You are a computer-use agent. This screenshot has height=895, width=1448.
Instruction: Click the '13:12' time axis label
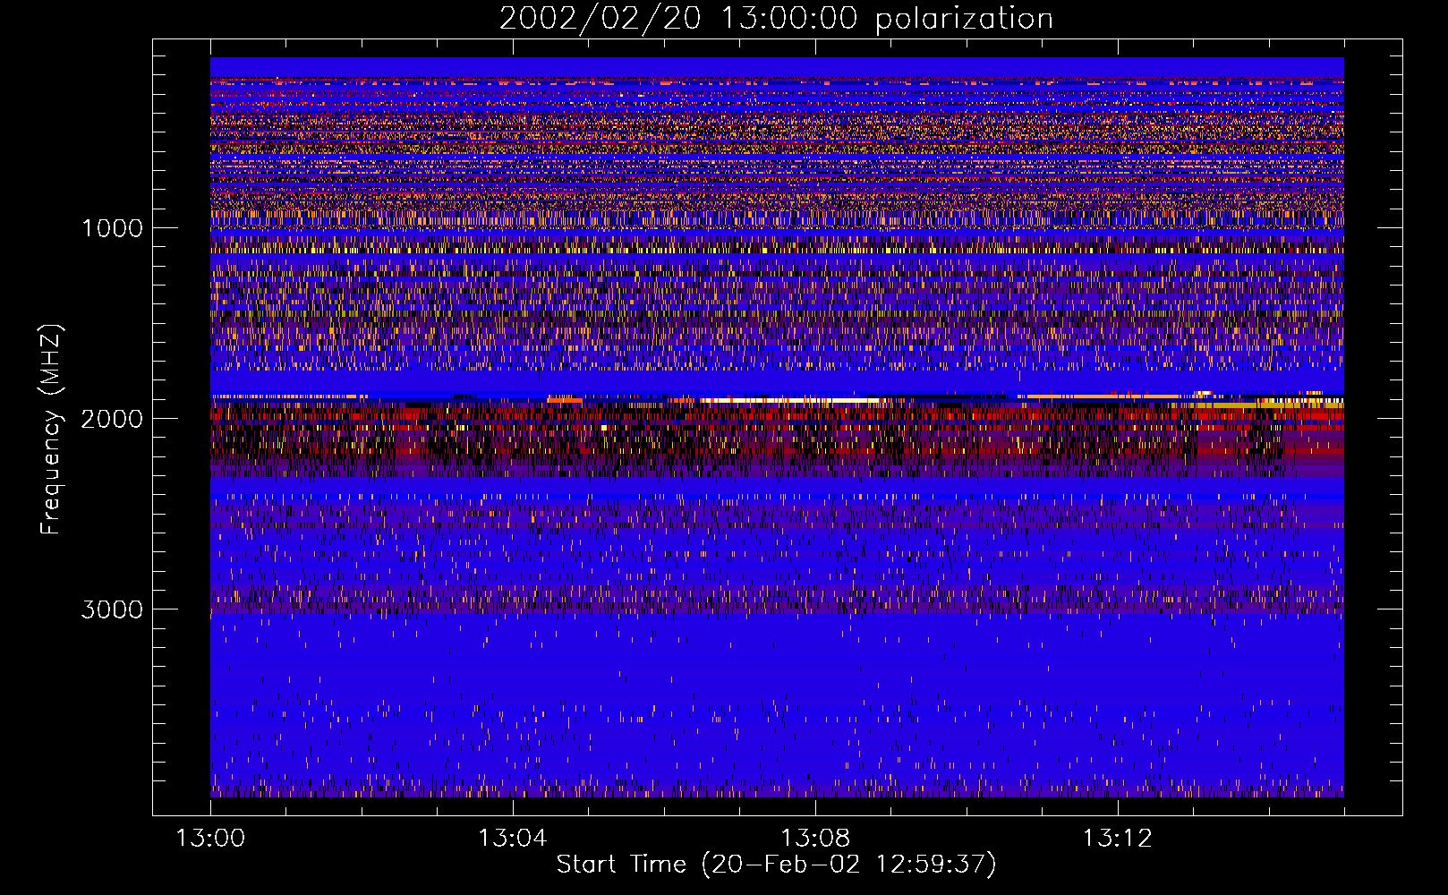pyautogui.click(x=1117, y=839)
